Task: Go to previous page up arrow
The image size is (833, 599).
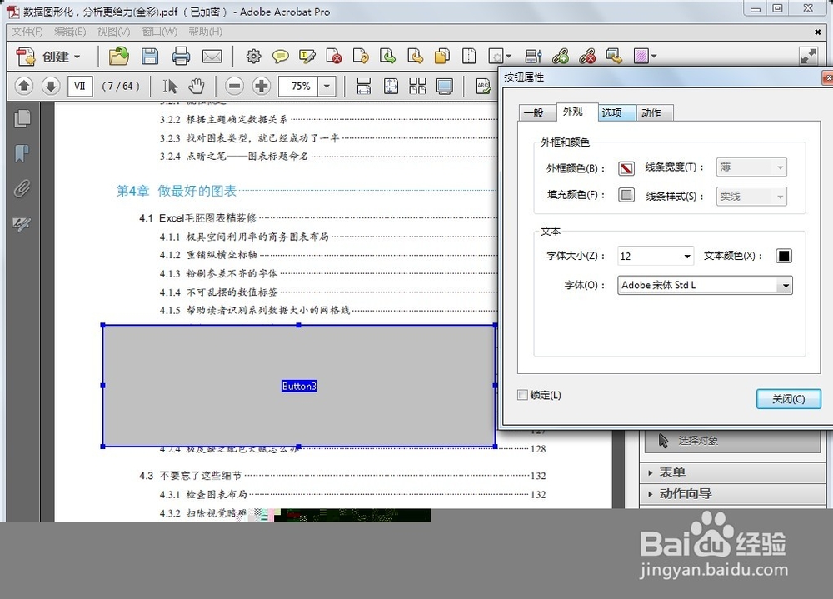Action: point(24,86)
